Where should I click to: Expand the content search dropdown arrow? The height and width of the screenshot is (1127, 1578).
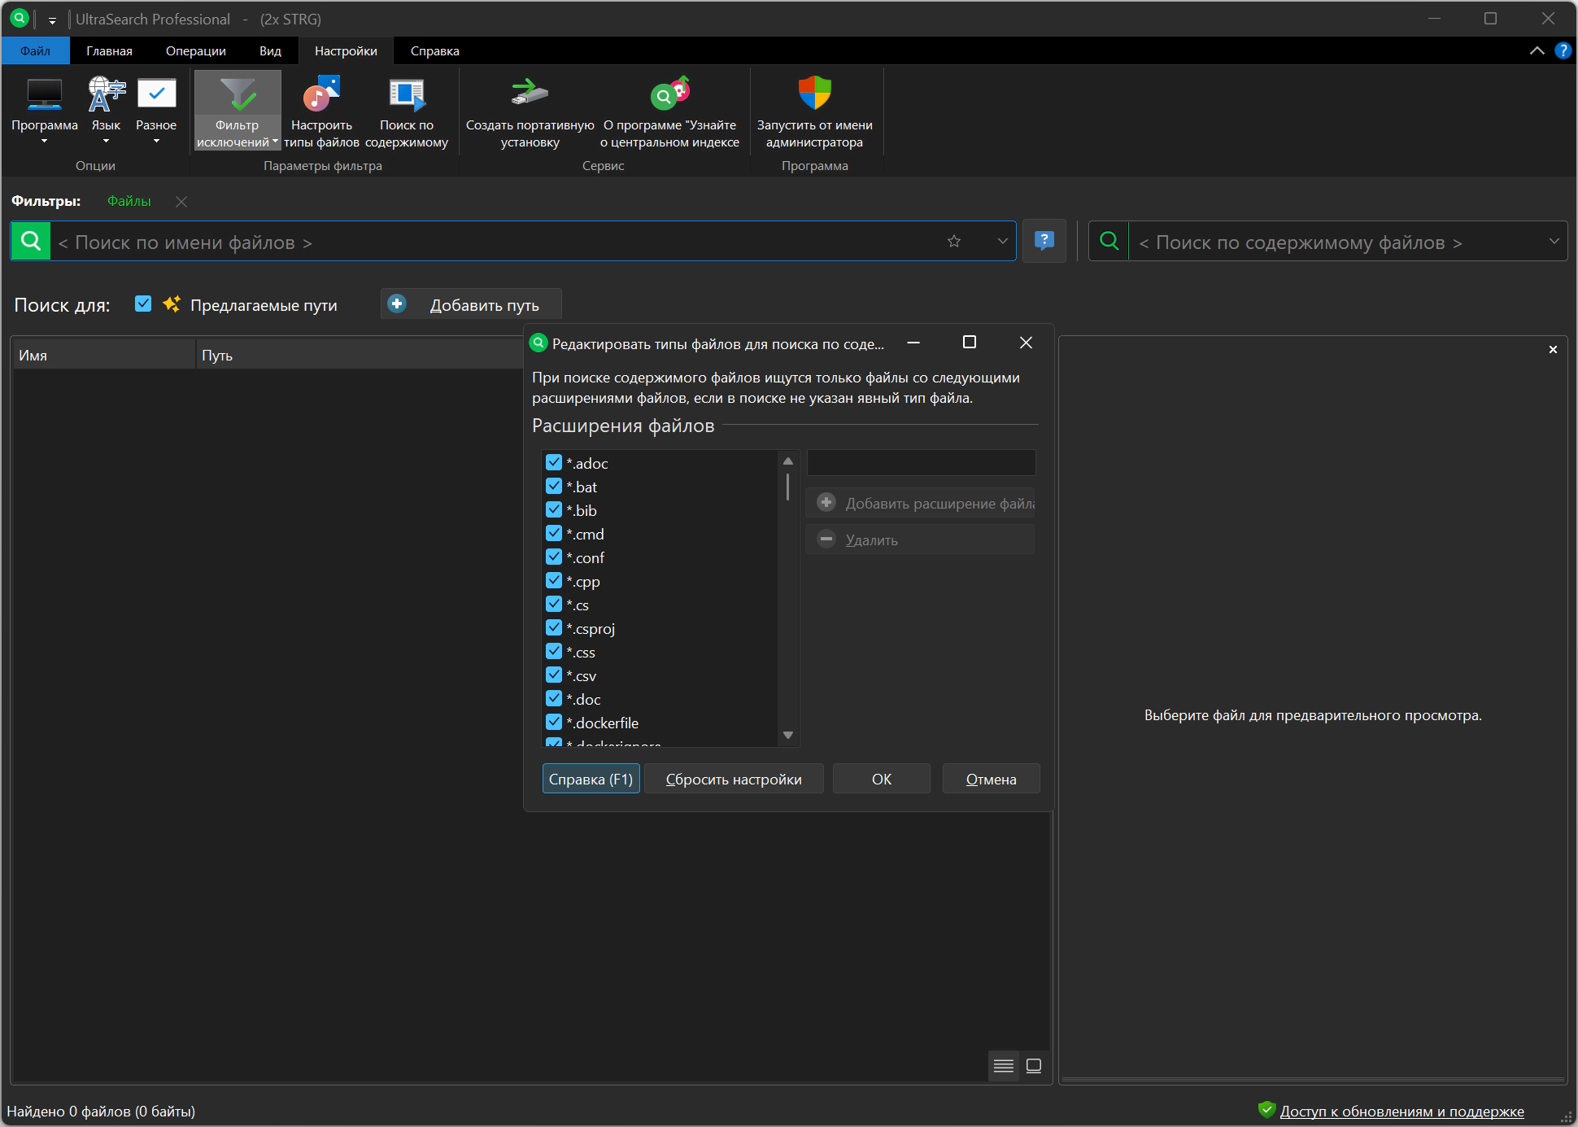click(x=1554, y=242)
